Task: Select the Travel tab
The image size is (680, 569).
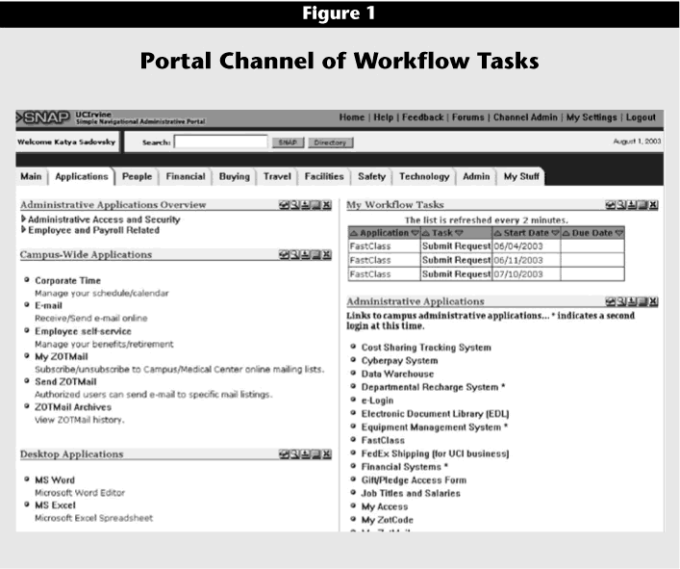Action: [x=277, y=176]
